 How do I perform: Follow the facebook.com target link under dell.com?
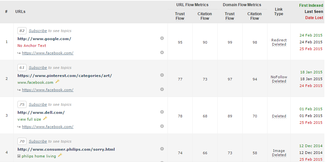point(48,127)
